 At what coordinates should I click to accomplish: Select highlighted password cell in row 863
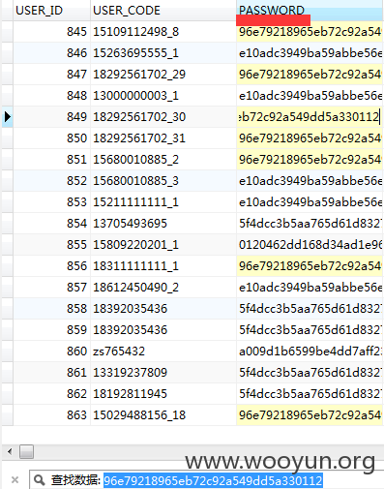(x=310, y=415)
